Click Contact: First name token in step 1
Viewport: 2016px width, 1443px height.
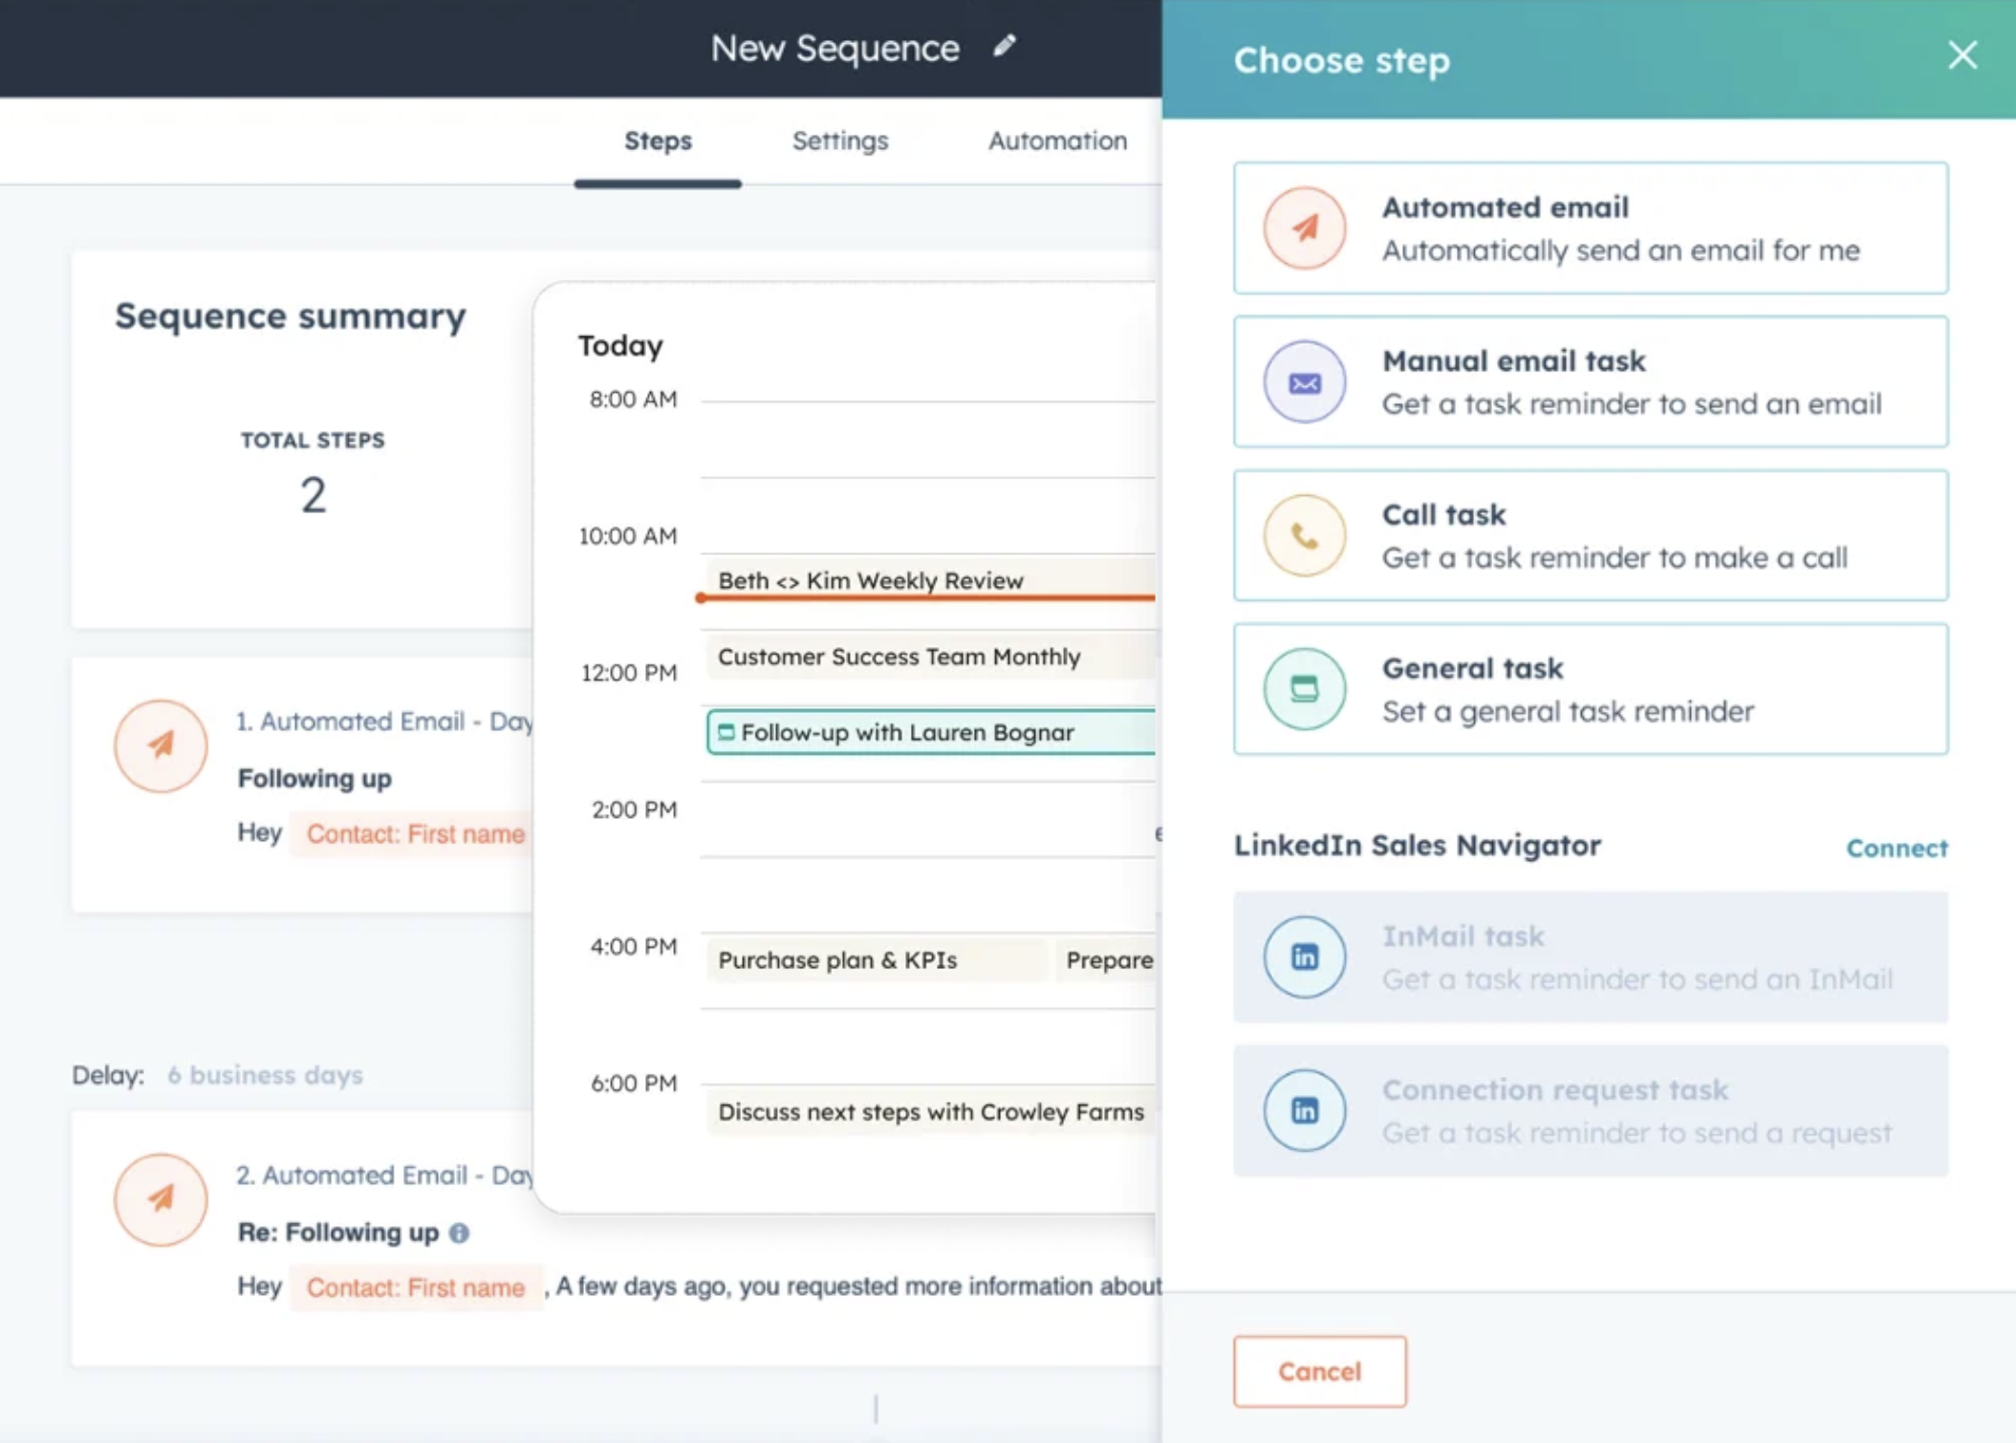415,833
